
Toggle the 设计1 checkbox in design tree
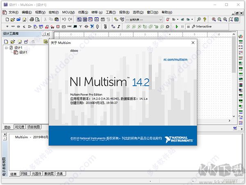coord(11,48)
